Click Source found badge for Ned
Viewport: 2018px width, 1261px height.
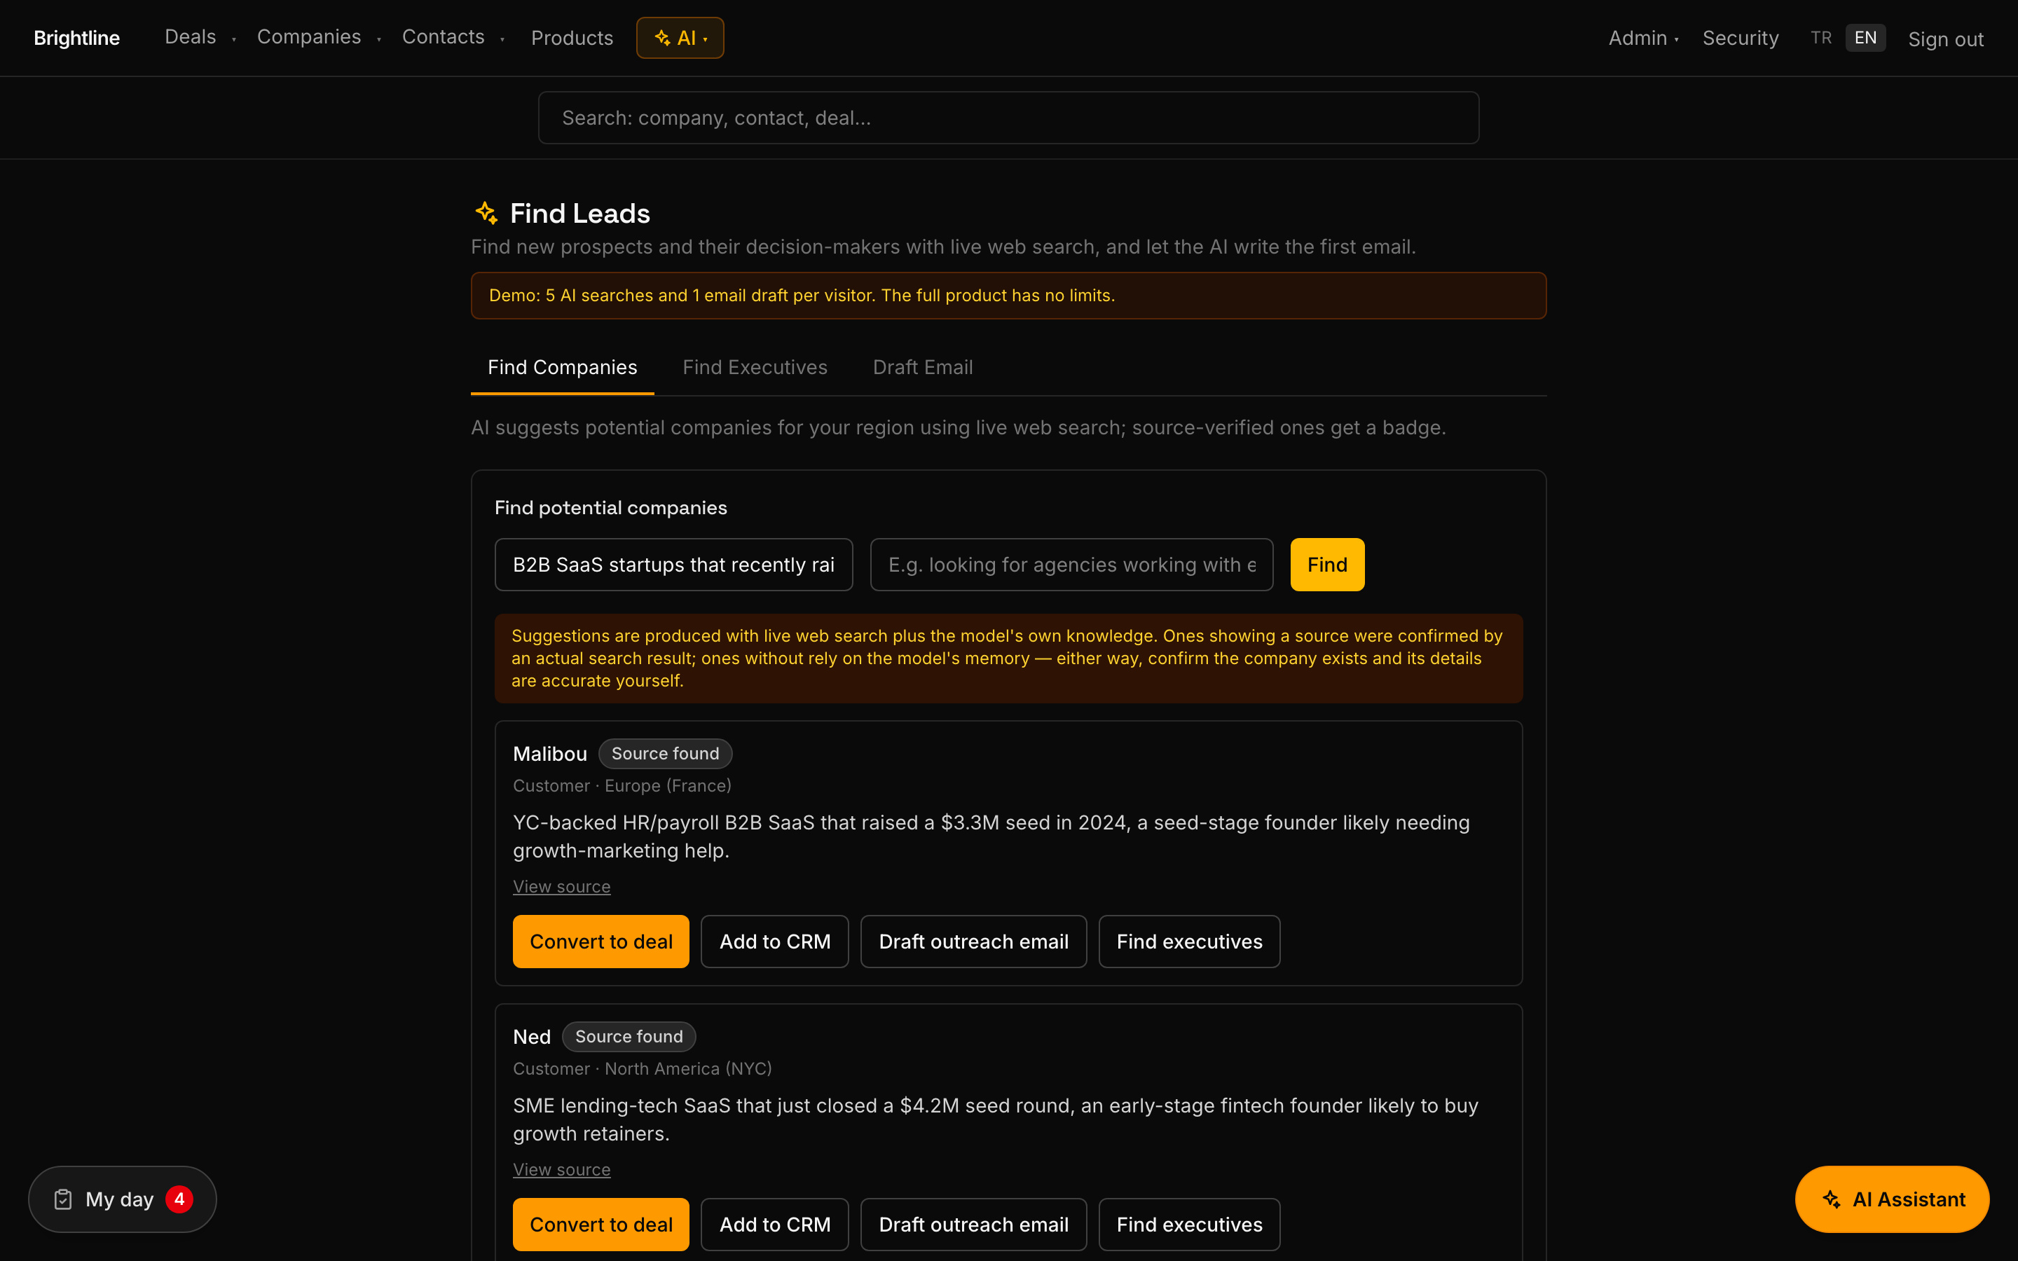629,1037
